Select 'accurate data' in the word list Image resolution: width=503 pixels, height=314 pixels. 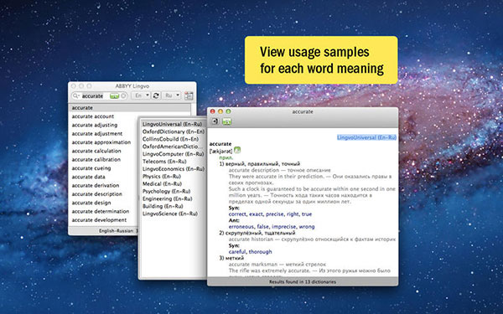point(88,177)
